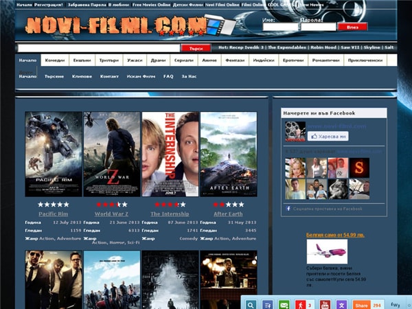Open the Pacific Rim poster
Viewport: 412px width, 309px height.
pos(54,154)
